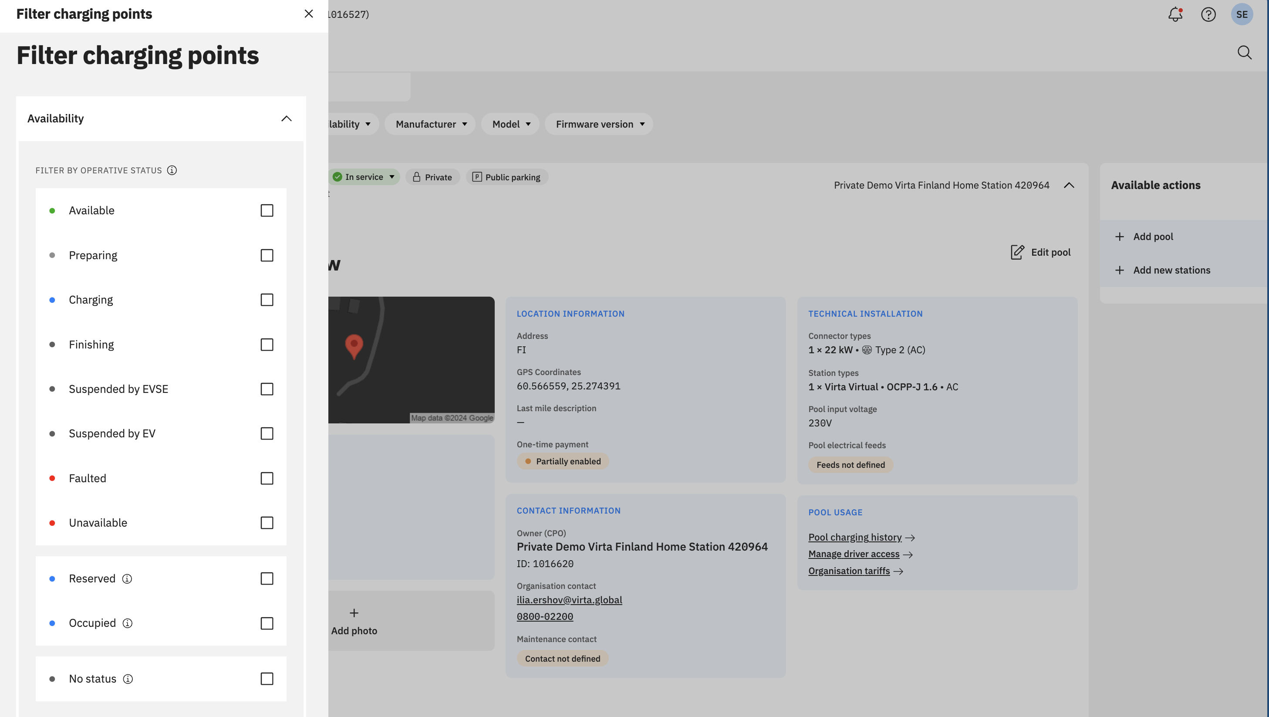This screenshot has height=717, width=1269.
Task: Click the Private tag chip
Action: click(432, 177)
